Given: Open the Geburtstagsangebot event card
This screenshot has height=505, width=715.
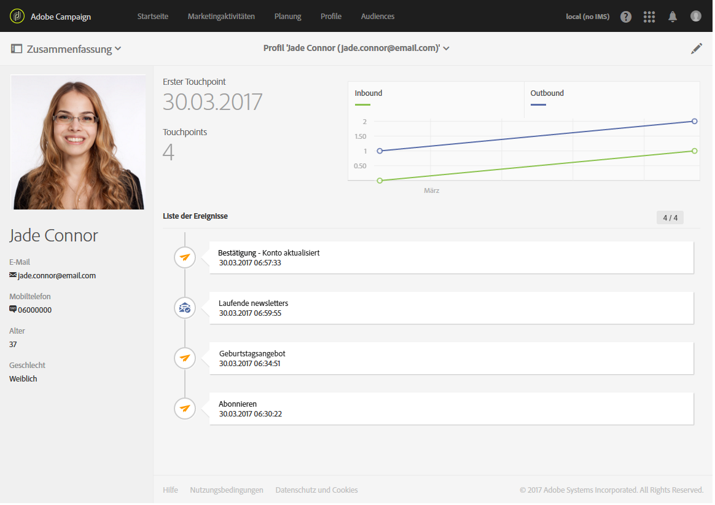Looking at the screenshot, I should [x=451, y=358].
